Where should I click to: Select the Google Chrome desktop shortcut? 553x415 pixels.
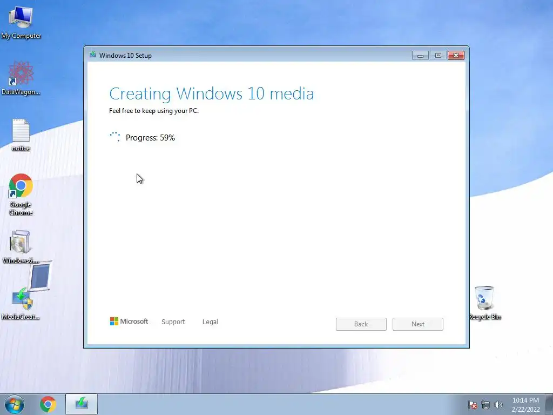point(21,194)
